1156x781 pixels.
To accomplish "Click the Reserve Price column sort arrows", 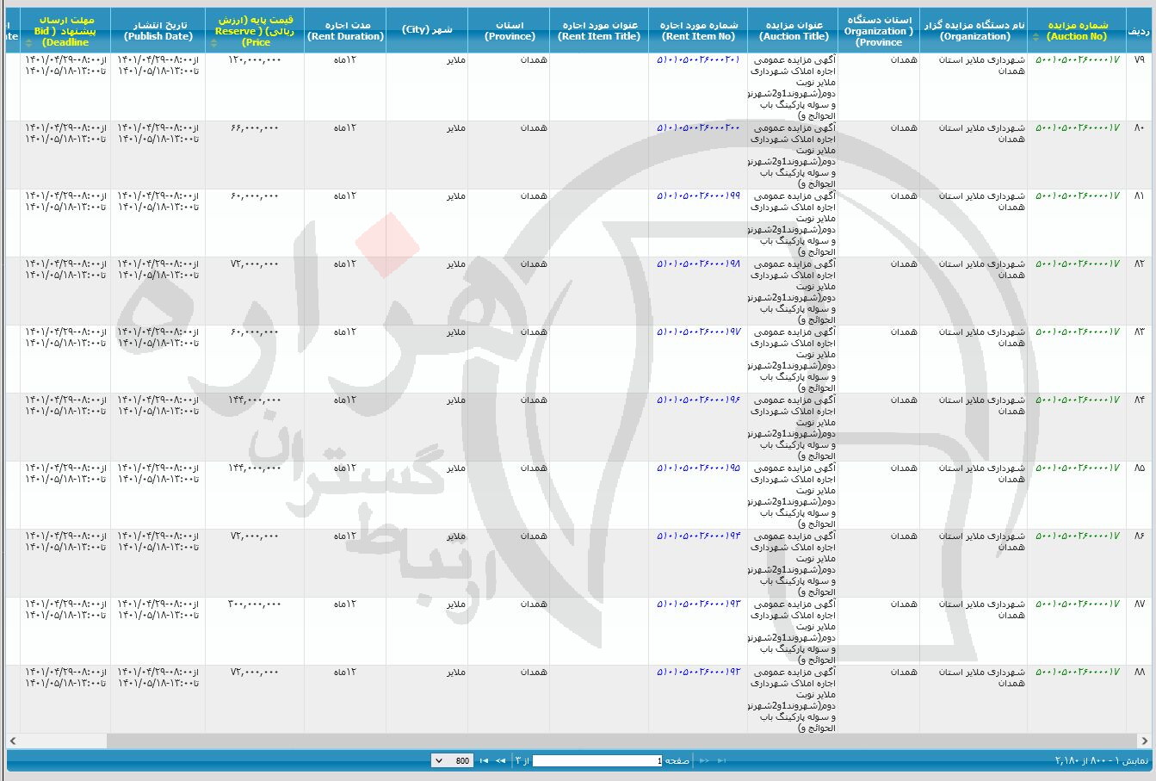I will click(x=213, y=42).
